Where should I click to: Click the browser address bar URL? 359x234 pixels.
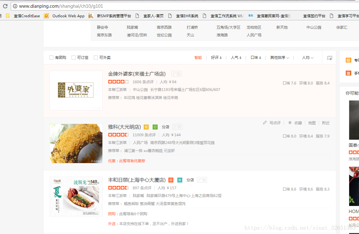coord(61,6)
